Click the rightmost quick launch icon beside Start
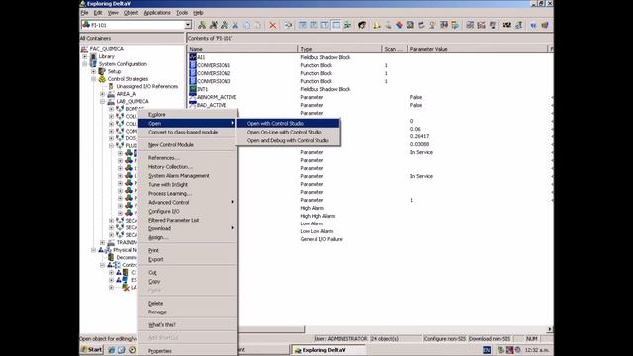633x356 pixels. click(132, 350)
